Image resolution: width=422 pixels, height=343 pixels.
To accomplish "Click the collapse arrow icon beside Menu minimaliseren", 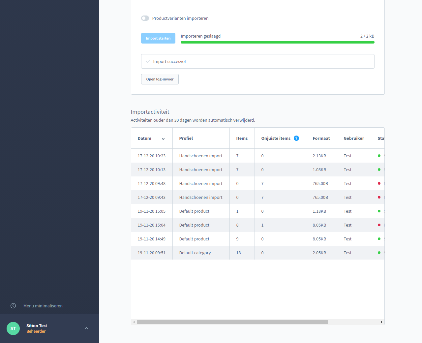I will click(x=13, y=306).
